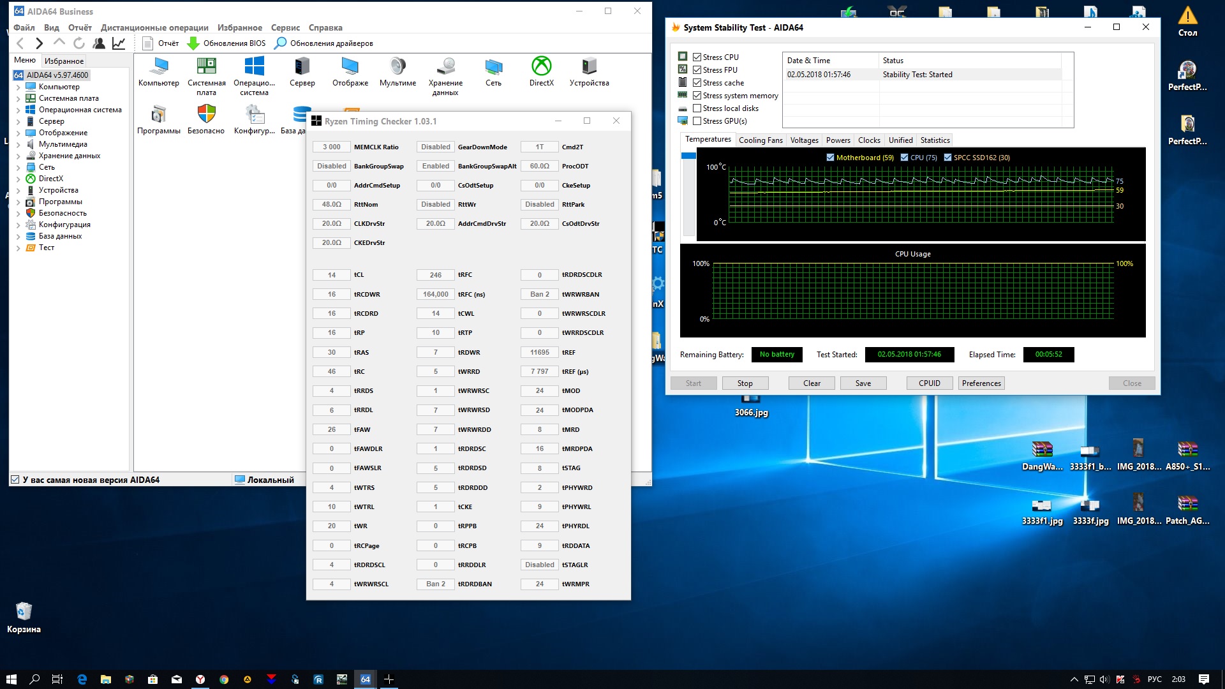The width and height of the screenshot is (1225, 689).
Task: Click AIDA64 icon in Windows taskbar
Action: tap(365, 679)
